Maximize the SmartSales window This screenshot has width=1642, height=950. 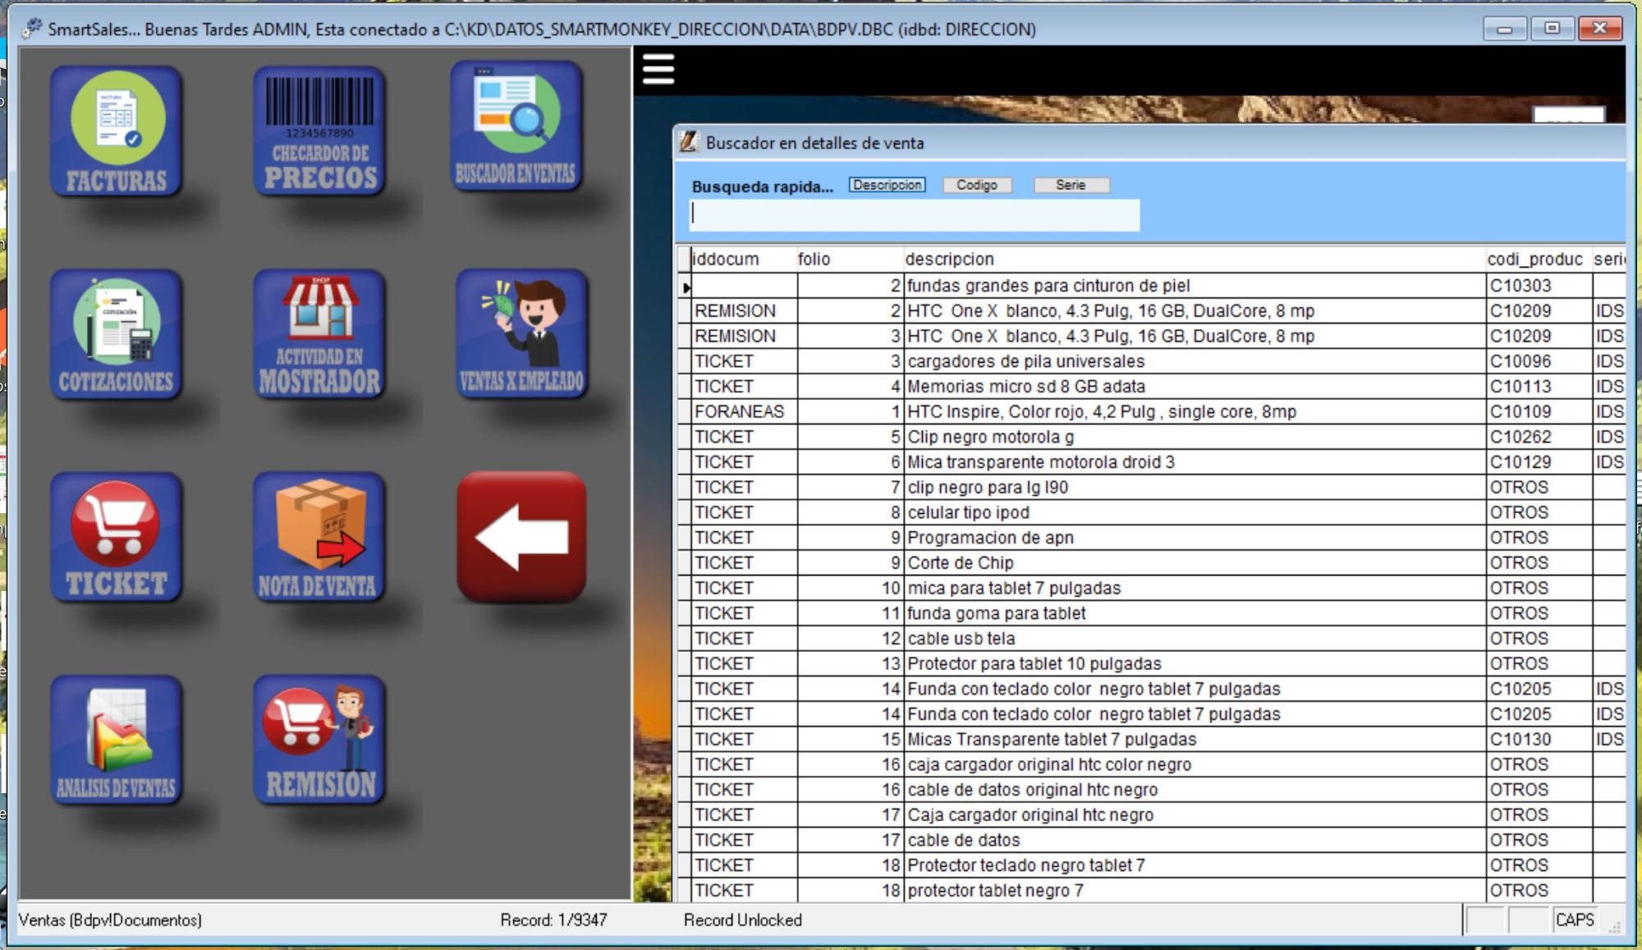[x=1552, y=29]
